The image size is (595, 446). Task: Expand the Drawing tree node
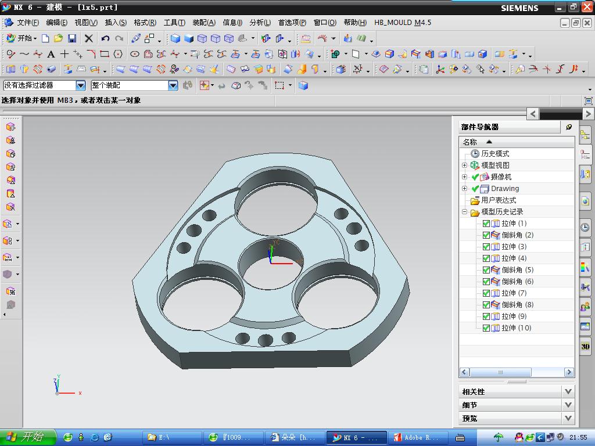tap(464, 189)
